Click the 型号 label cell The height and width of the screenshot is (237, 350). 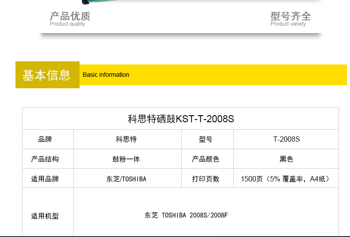coord(207,139)
